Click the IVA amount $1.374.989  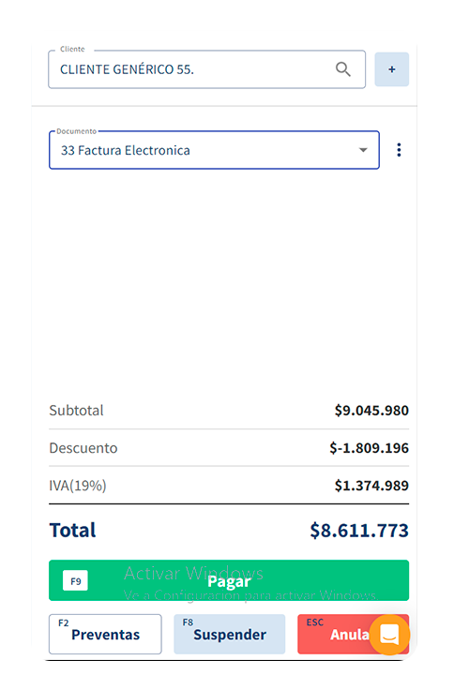tap(371, 486)
